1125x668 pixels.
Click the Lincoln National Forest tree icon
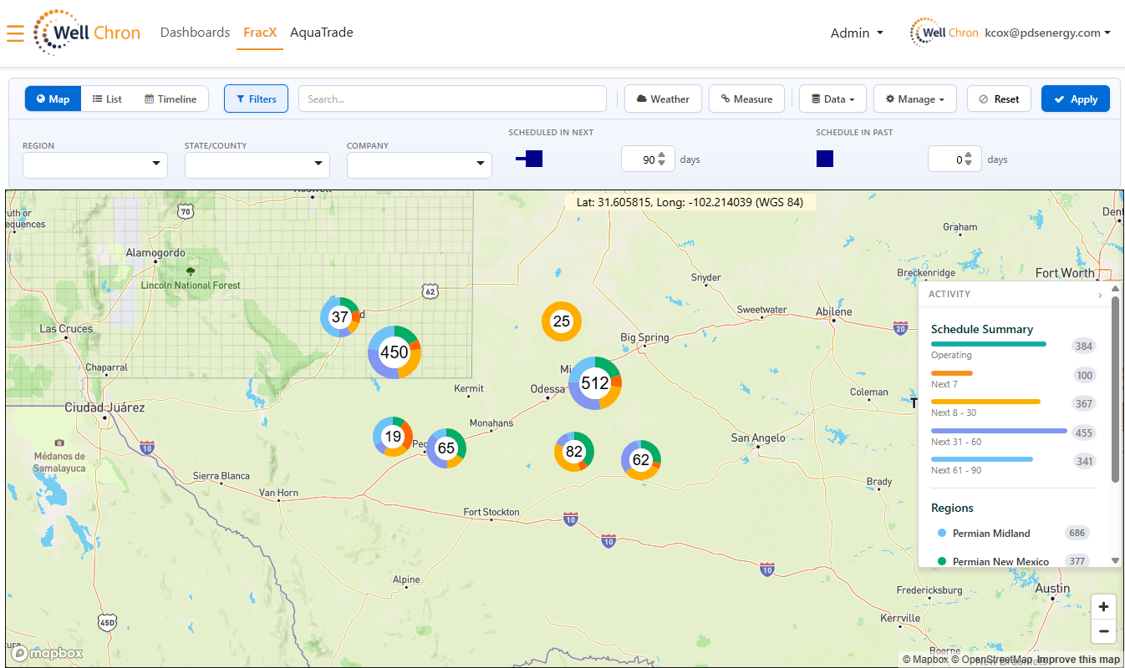(x=191, y=271)
